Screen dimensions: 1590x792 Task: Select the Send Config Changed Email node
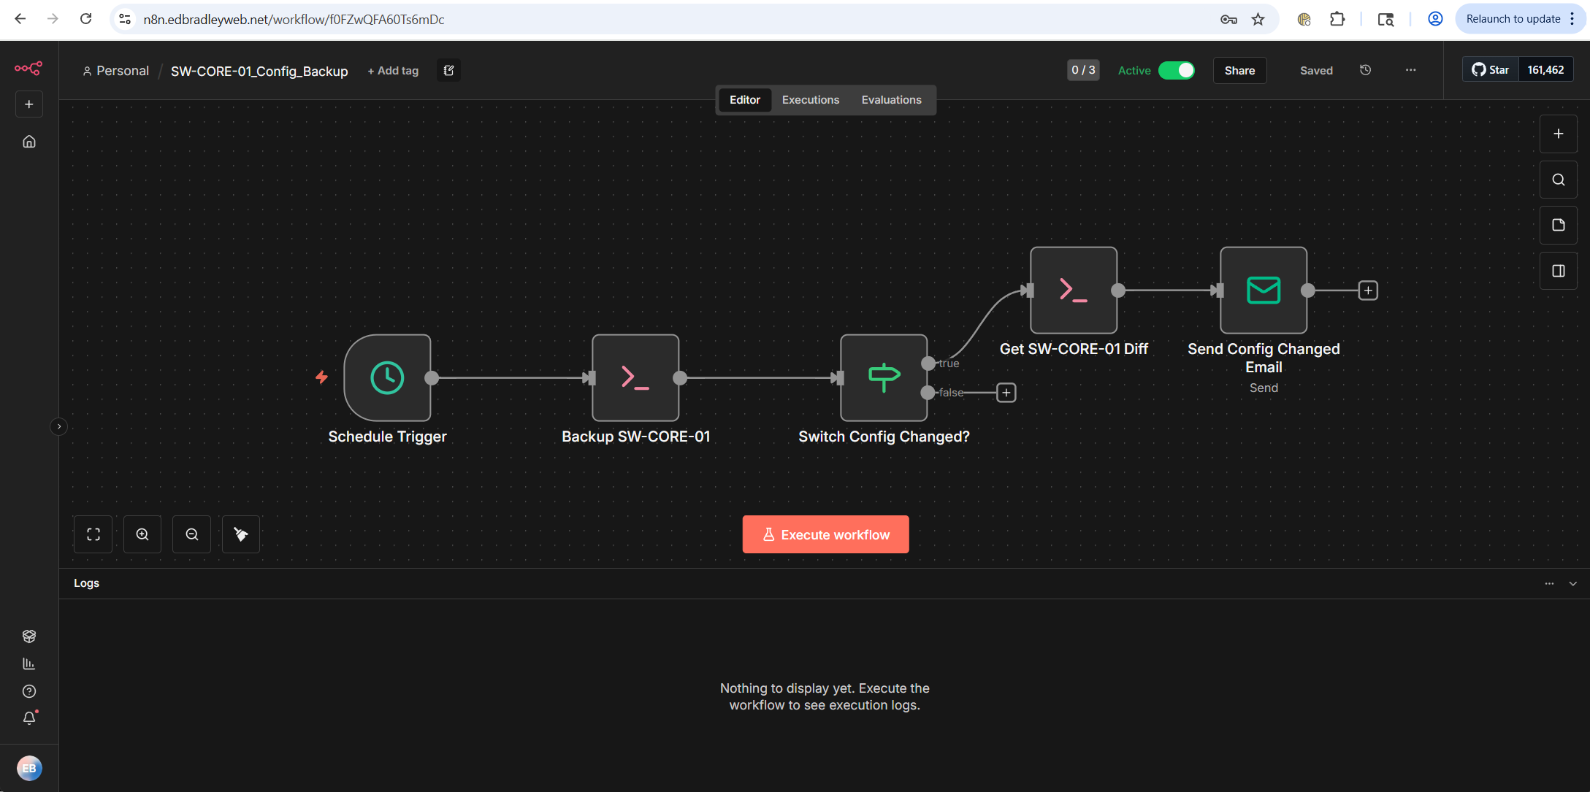1263,290
